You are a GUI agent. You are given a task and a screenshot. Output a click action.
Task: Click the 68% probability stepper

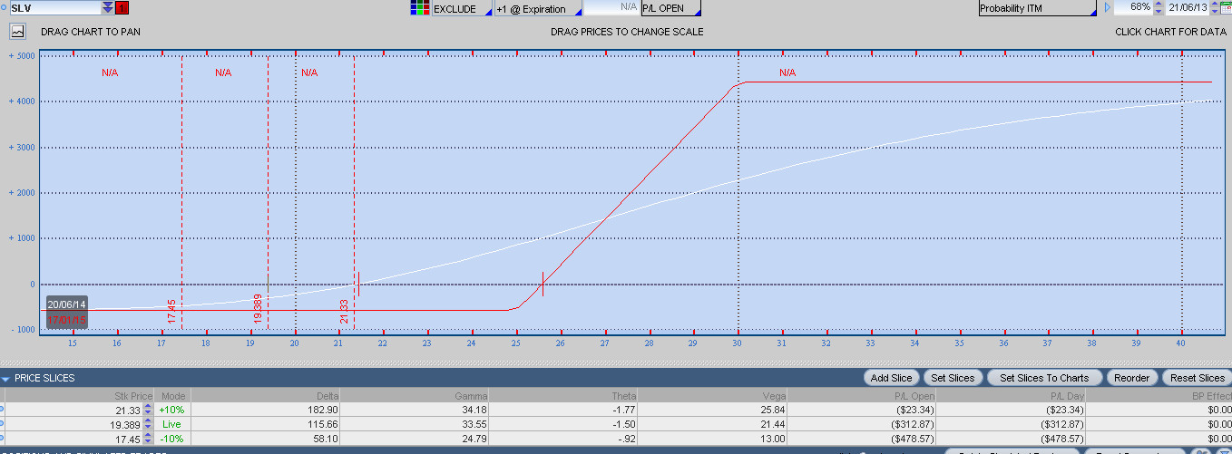1158,8
